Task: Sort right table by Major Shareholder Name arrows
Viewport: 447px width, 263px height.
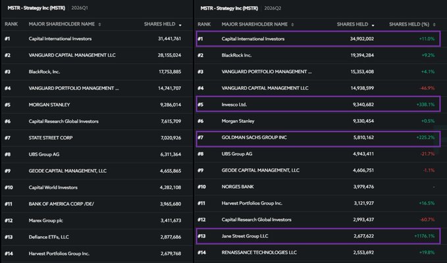Action: (292, 25)
